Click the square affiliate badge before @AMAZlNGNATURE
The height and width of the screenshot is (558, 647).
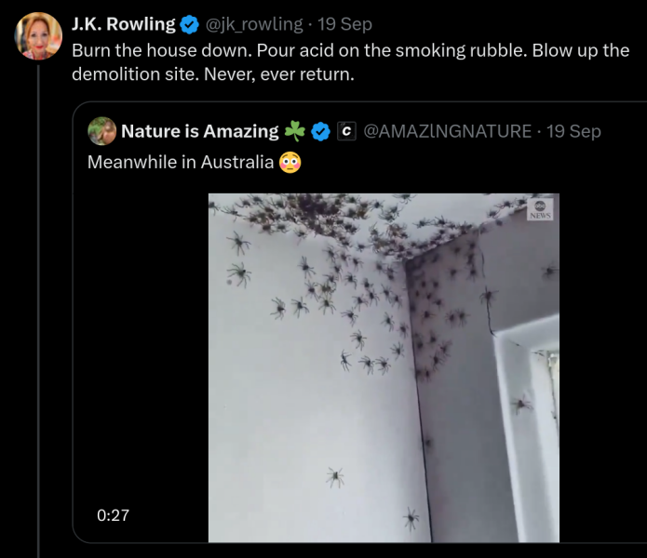(345, 131)
